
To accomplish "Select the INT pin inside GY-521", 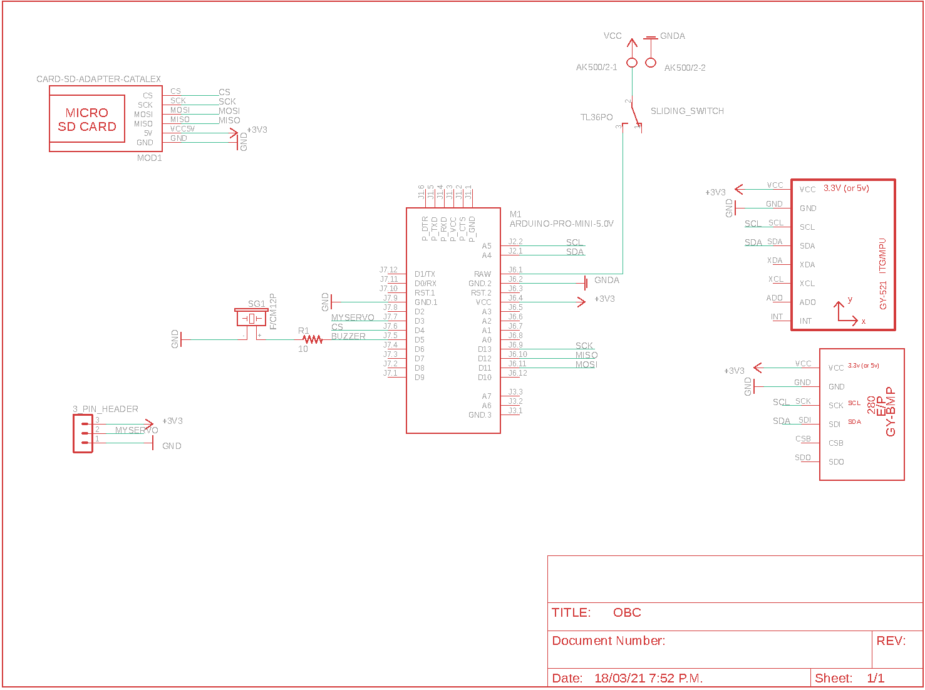I will pos(805,321).
